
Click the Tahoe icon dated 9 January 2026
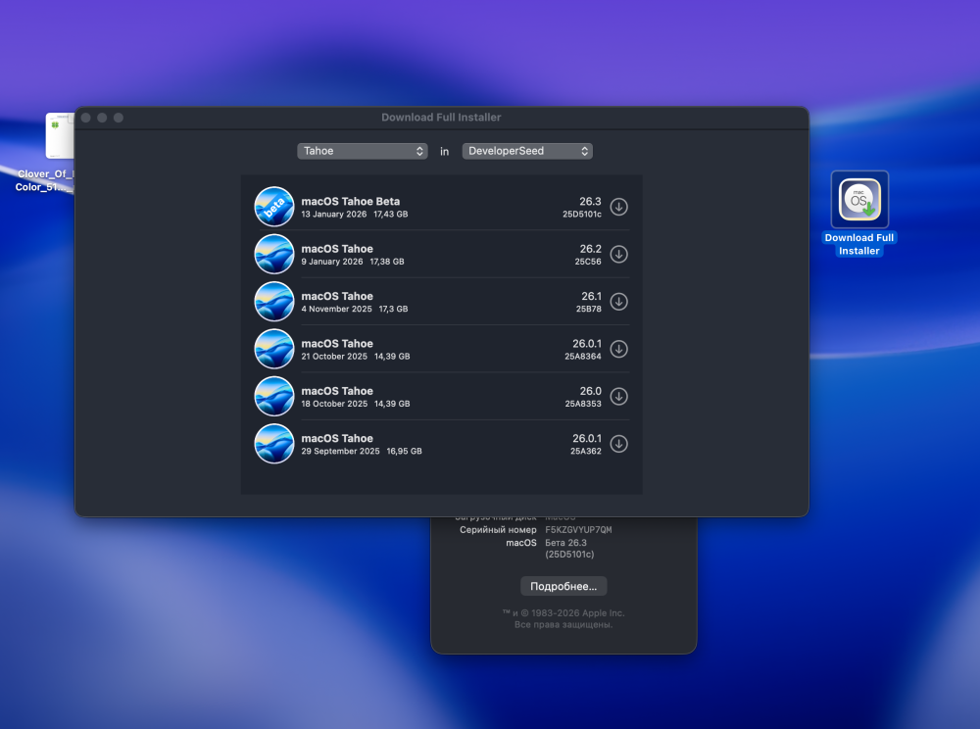(x=274, y=254)
